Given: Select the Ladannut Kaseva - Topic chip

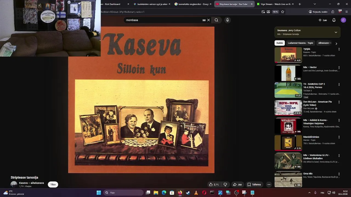Looking at the screenshot, I should click(300, 43).
